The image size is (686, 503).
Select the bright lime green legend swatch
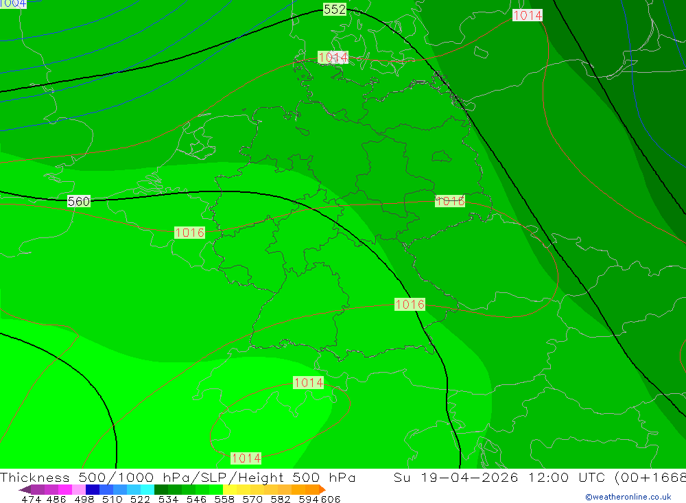[x=215, y=489]
